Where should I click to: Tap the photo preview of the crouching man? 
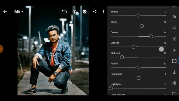[53, 50]
